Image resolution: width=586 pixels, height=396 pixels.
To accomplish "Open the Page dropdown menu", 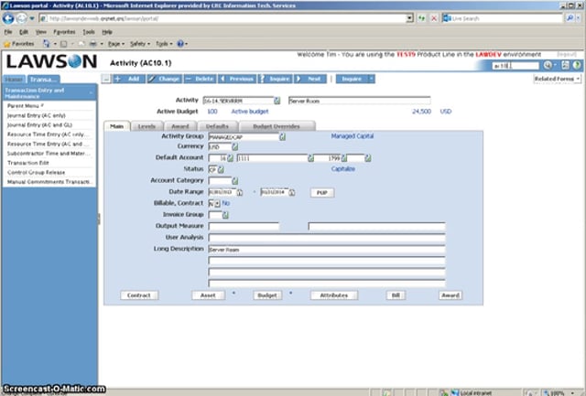I will (x=116, y=44).
